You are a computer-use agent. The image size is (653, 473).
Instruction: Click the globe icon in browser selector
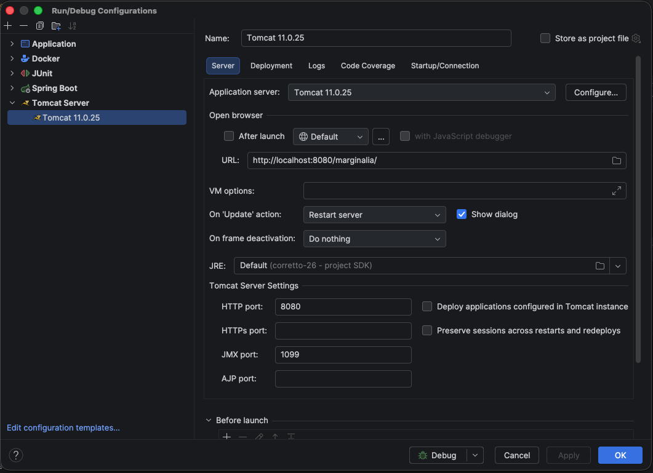(303, 137)
